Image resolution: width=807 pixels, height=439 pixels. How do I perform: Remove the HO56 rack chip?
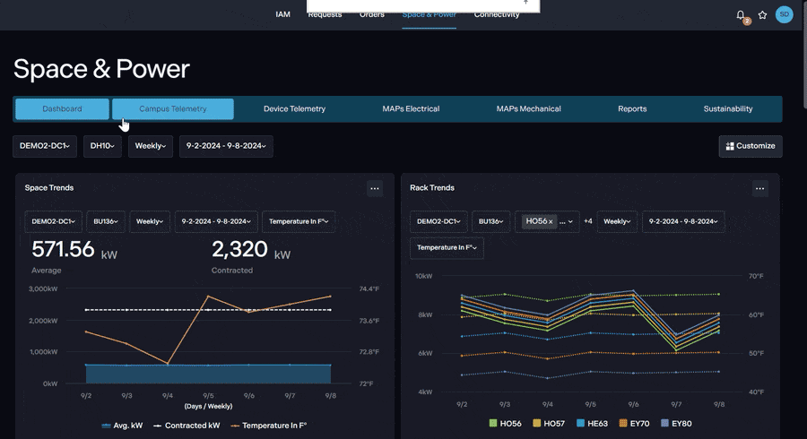pos(551,221)
